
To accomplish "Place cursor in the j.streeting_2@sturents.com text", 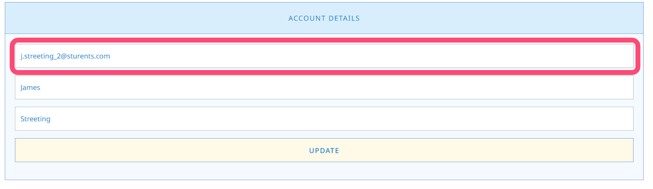I will click(65, 56).
